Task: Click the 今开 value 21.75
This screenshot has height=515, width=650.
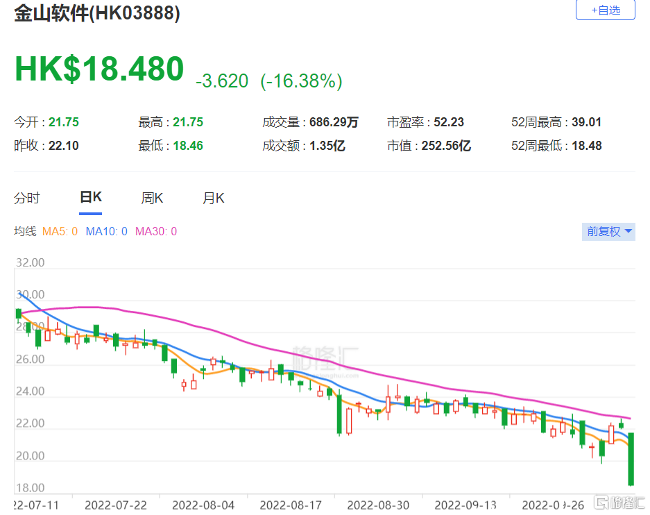Action: 63,122
